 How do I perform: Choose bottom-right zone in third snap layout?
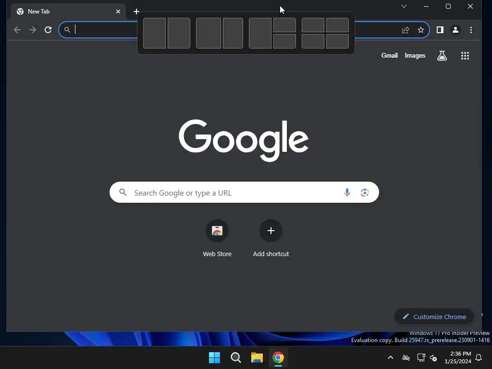pos(284,41)
